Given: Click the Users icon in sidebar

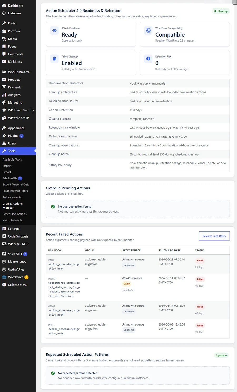Looking at the screenshot, I should [x=4, y=143].
